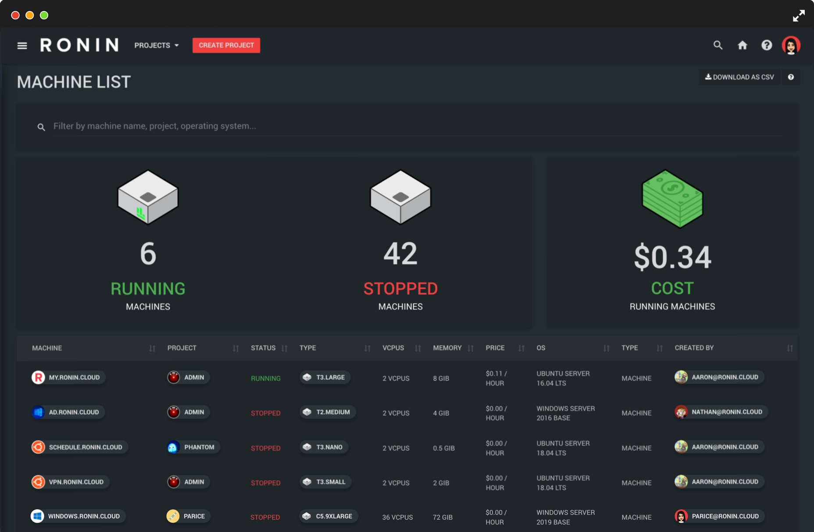Toggle fullscreen with the expand arrows
This screenshot has height=532, width=814.
pos(798,15)
